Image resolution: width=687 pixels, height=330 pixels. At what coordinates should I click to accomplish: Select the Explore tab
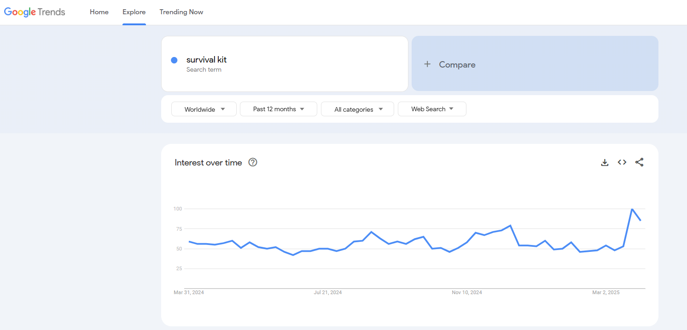click(x=134, y=12)
